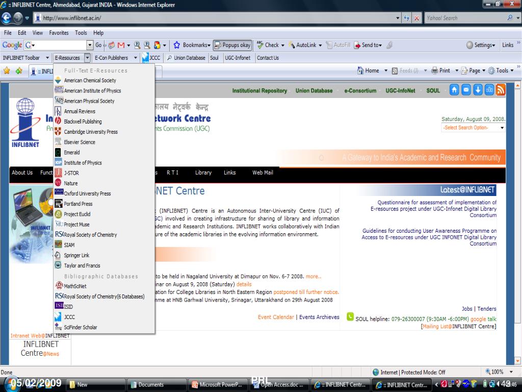
Task: Open Microsoft PowerPoint from the taskbar
Action: tap(217, 385)
